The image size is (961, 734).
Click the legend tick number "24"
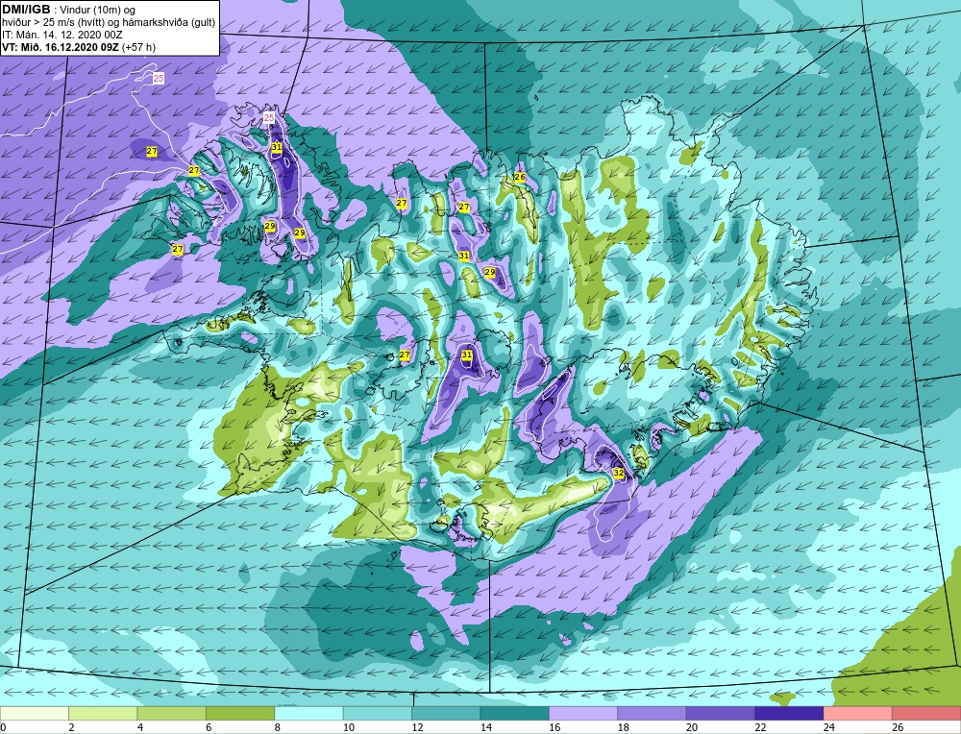click(829, 727)
